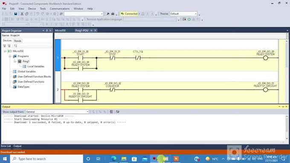Viewport: 290px width, 163px height.
Task: Switch to the Trends tab
Action: point(18,41)
